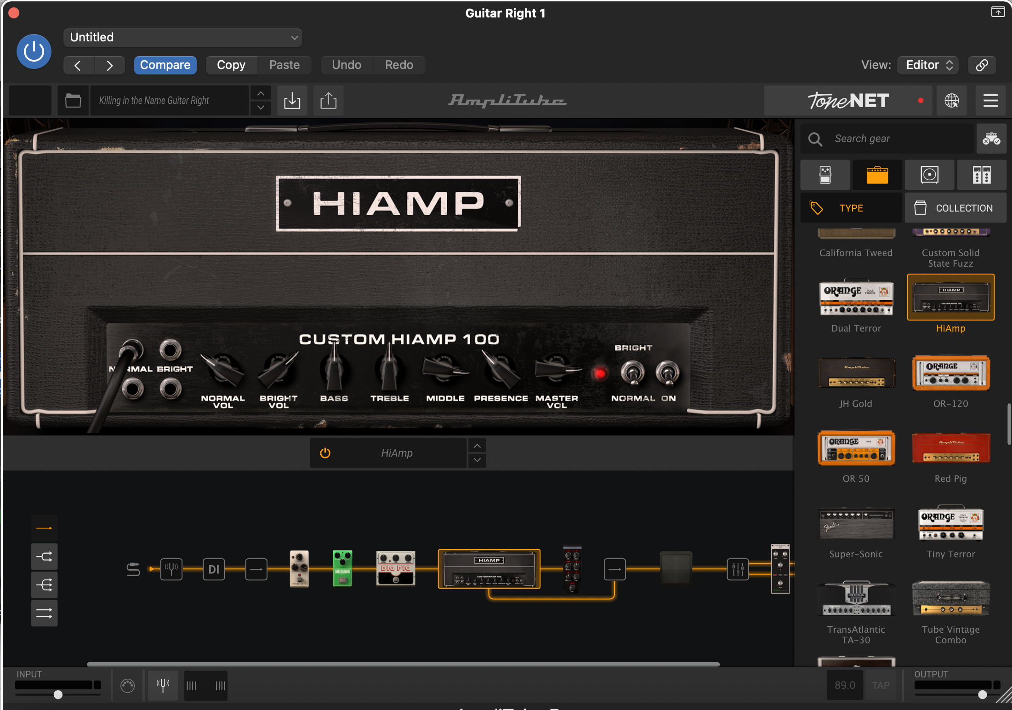The height and width of the screenshot is (710, 1012).
Task: Click the export share preset icon
Action: [329, 100]
